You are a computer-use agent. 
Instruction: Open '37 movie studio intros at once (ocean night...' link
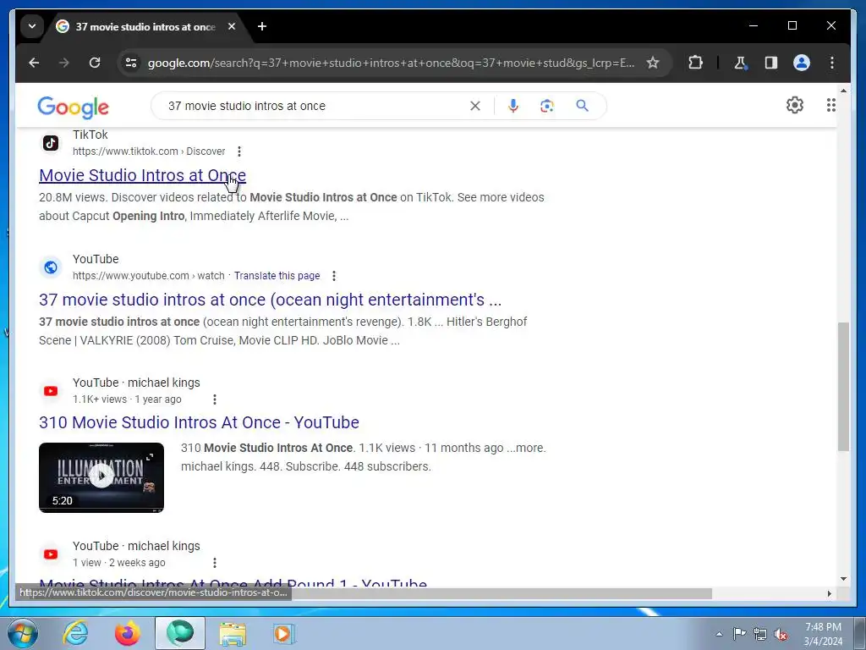click(x=270, y=300)
